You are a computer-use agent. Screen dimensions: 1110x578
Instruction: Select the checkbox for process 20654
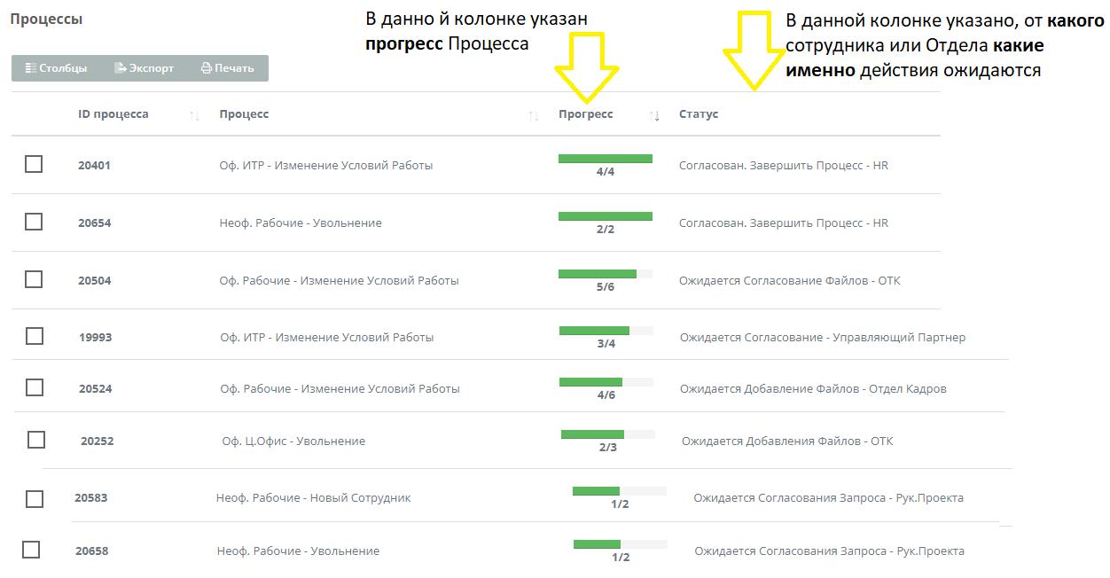(x=34, y=222)
